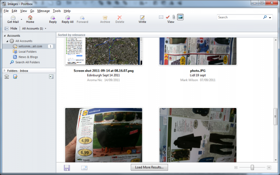Open the black clothing flyer thumbnail
The image size is (280, 175).
pyautogui.click(x=198, y=135)
